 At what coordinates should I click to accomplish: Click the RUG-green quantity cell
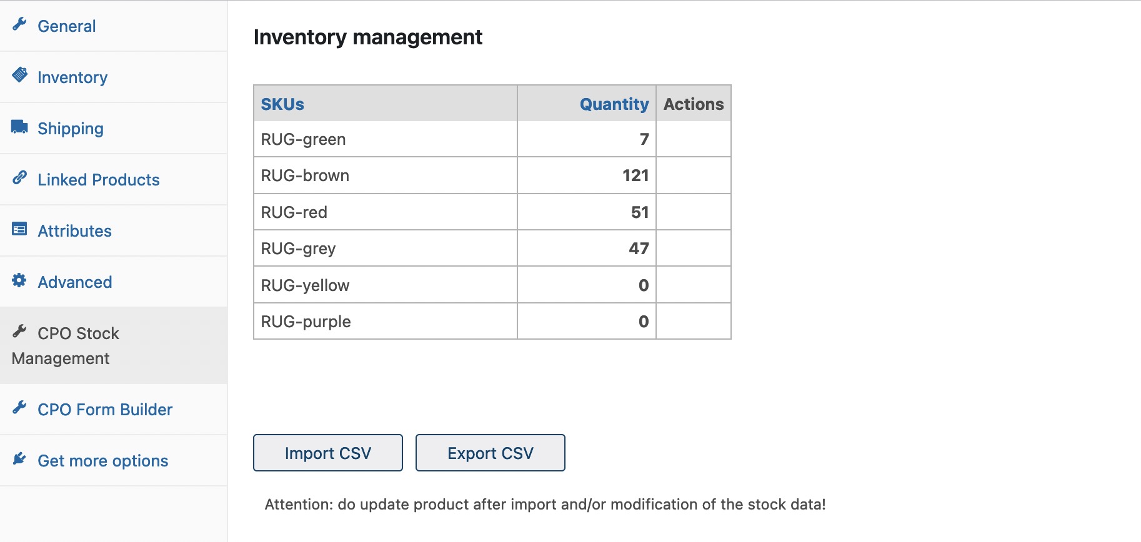click(586, 139)
